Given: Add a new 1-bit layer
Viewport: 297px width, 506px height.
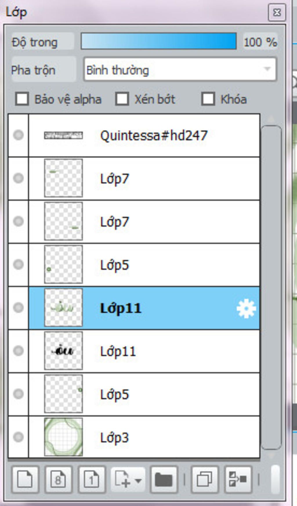Looking at the screenshot, I should tap(92, 480).
